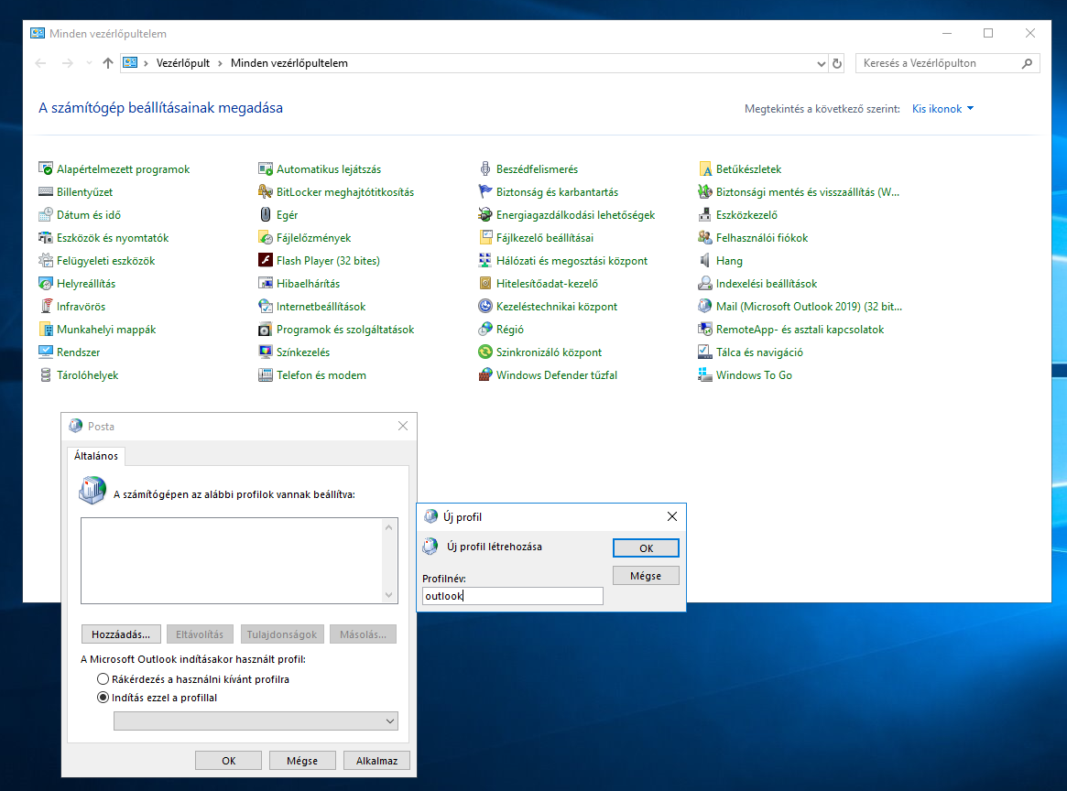The image size is (1067, 791).
Task: Expand the chevron after Vezérlőpult breadcrumb
Action: [220, 63]
